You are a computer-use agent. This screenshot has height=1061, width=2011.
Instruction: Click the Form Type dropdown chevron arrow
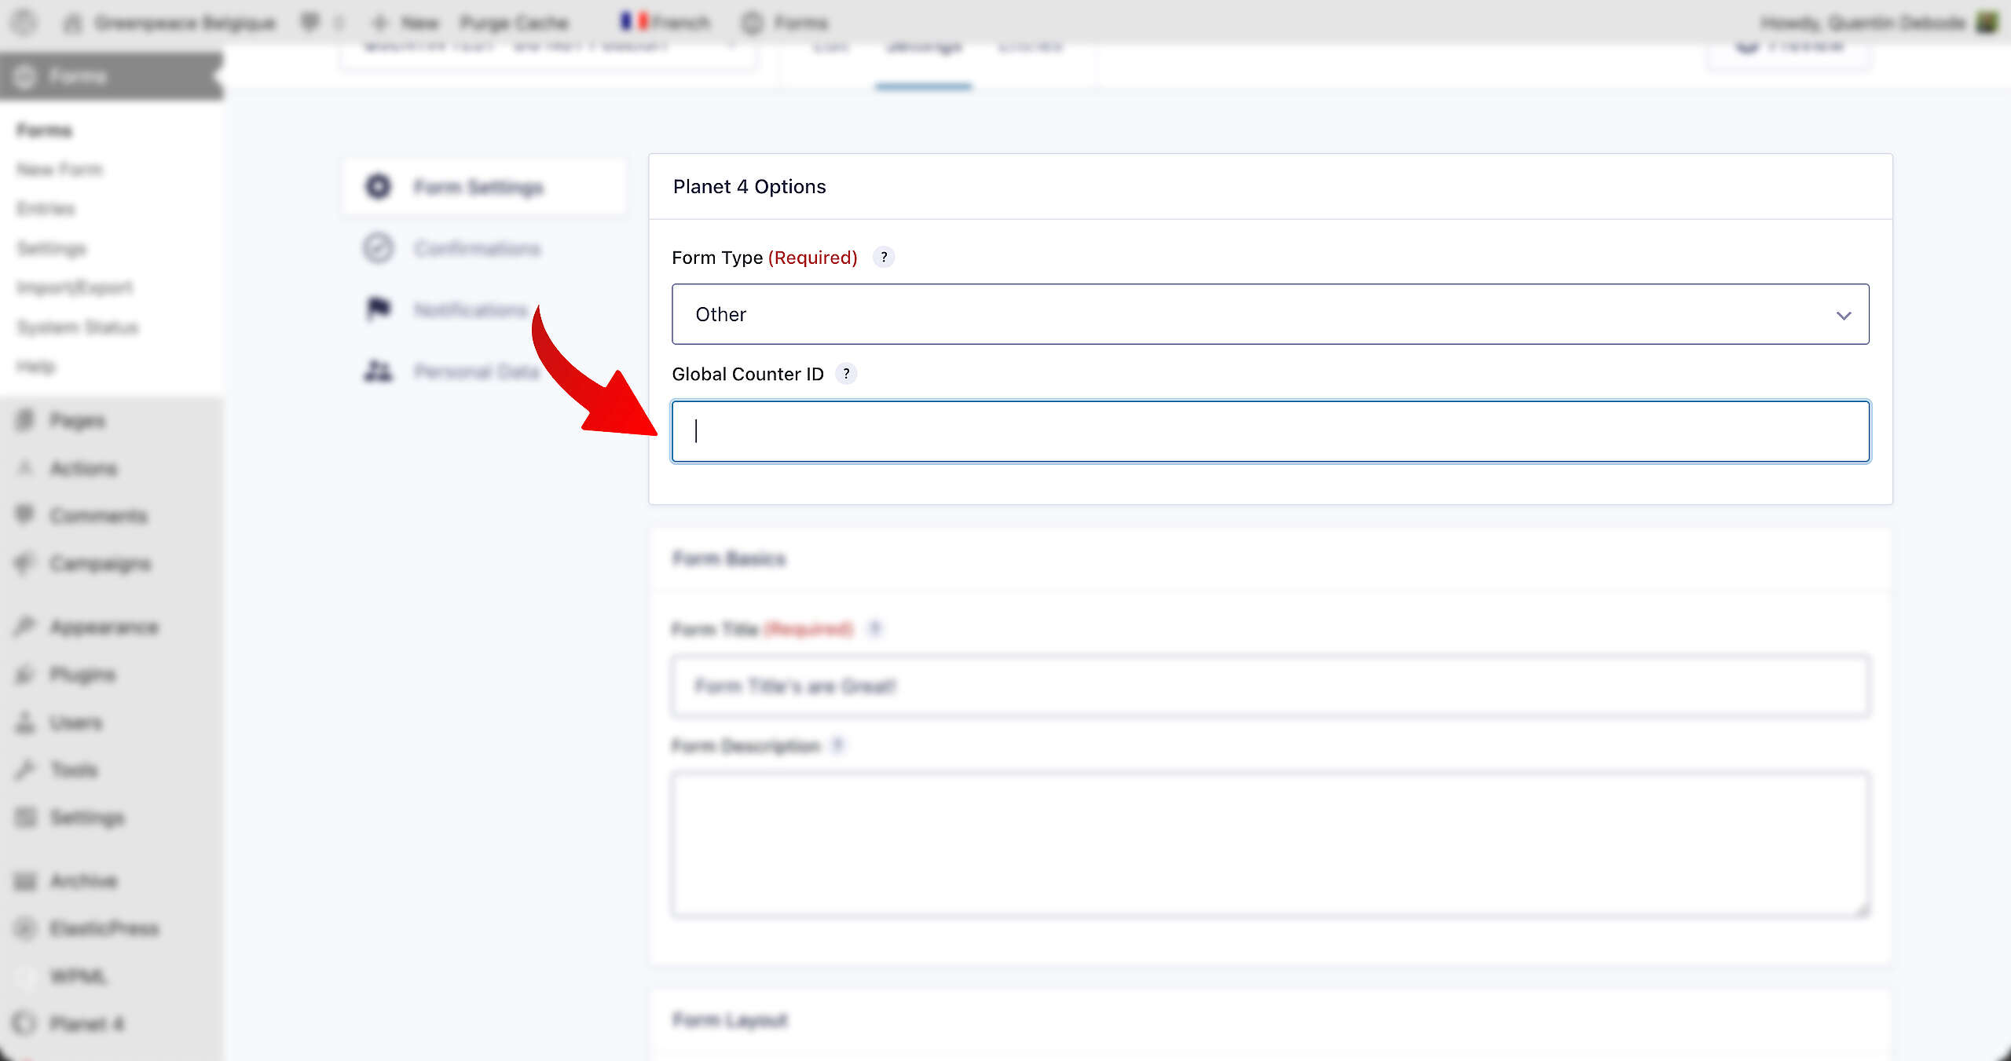[1843, 316]
